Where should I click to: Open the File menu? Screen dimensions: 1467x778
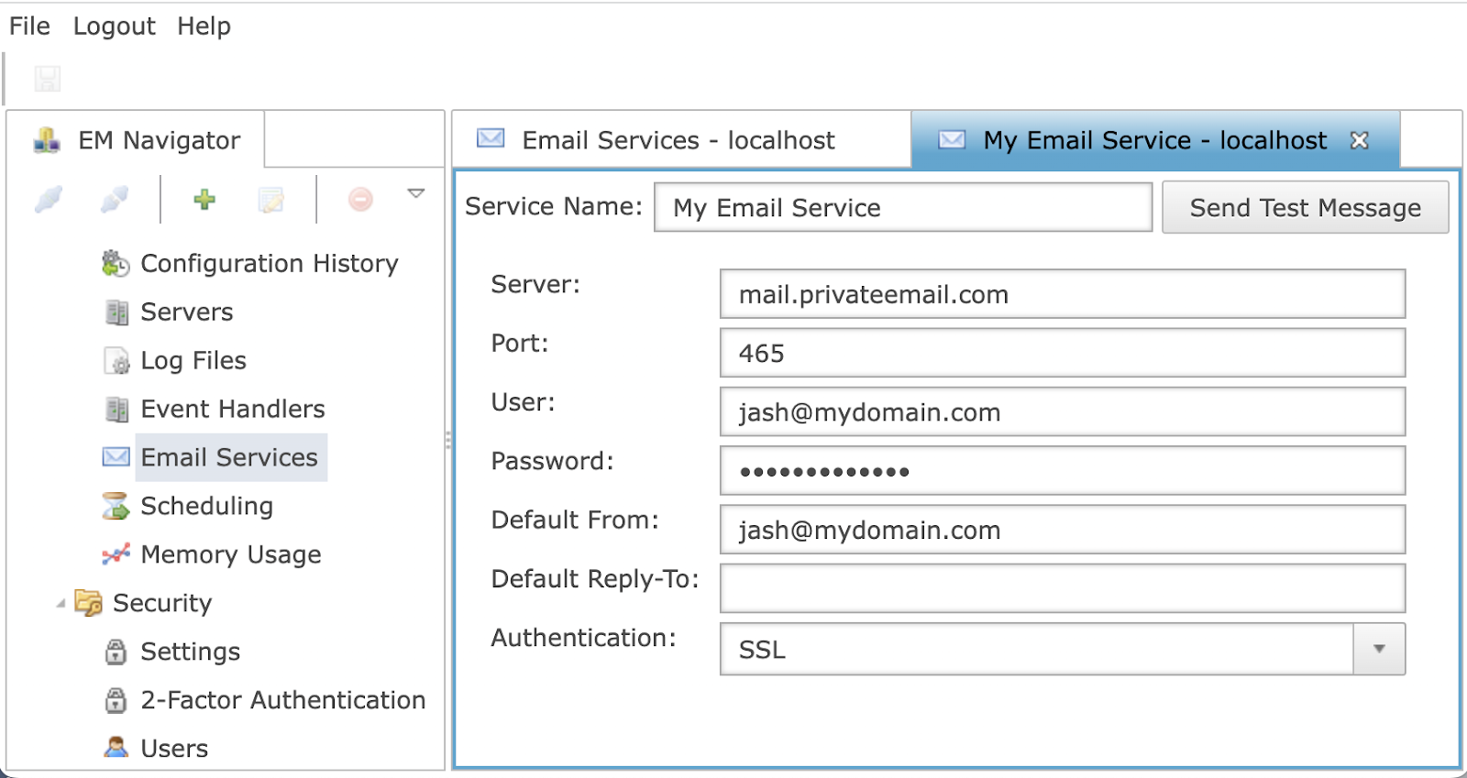(29, 26)
